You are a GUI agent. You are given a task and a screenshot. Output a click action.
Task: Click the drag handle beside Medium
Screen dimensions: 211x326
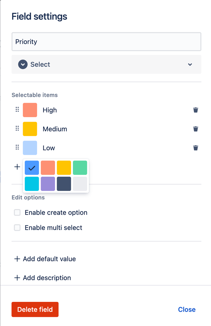point(17,129)
